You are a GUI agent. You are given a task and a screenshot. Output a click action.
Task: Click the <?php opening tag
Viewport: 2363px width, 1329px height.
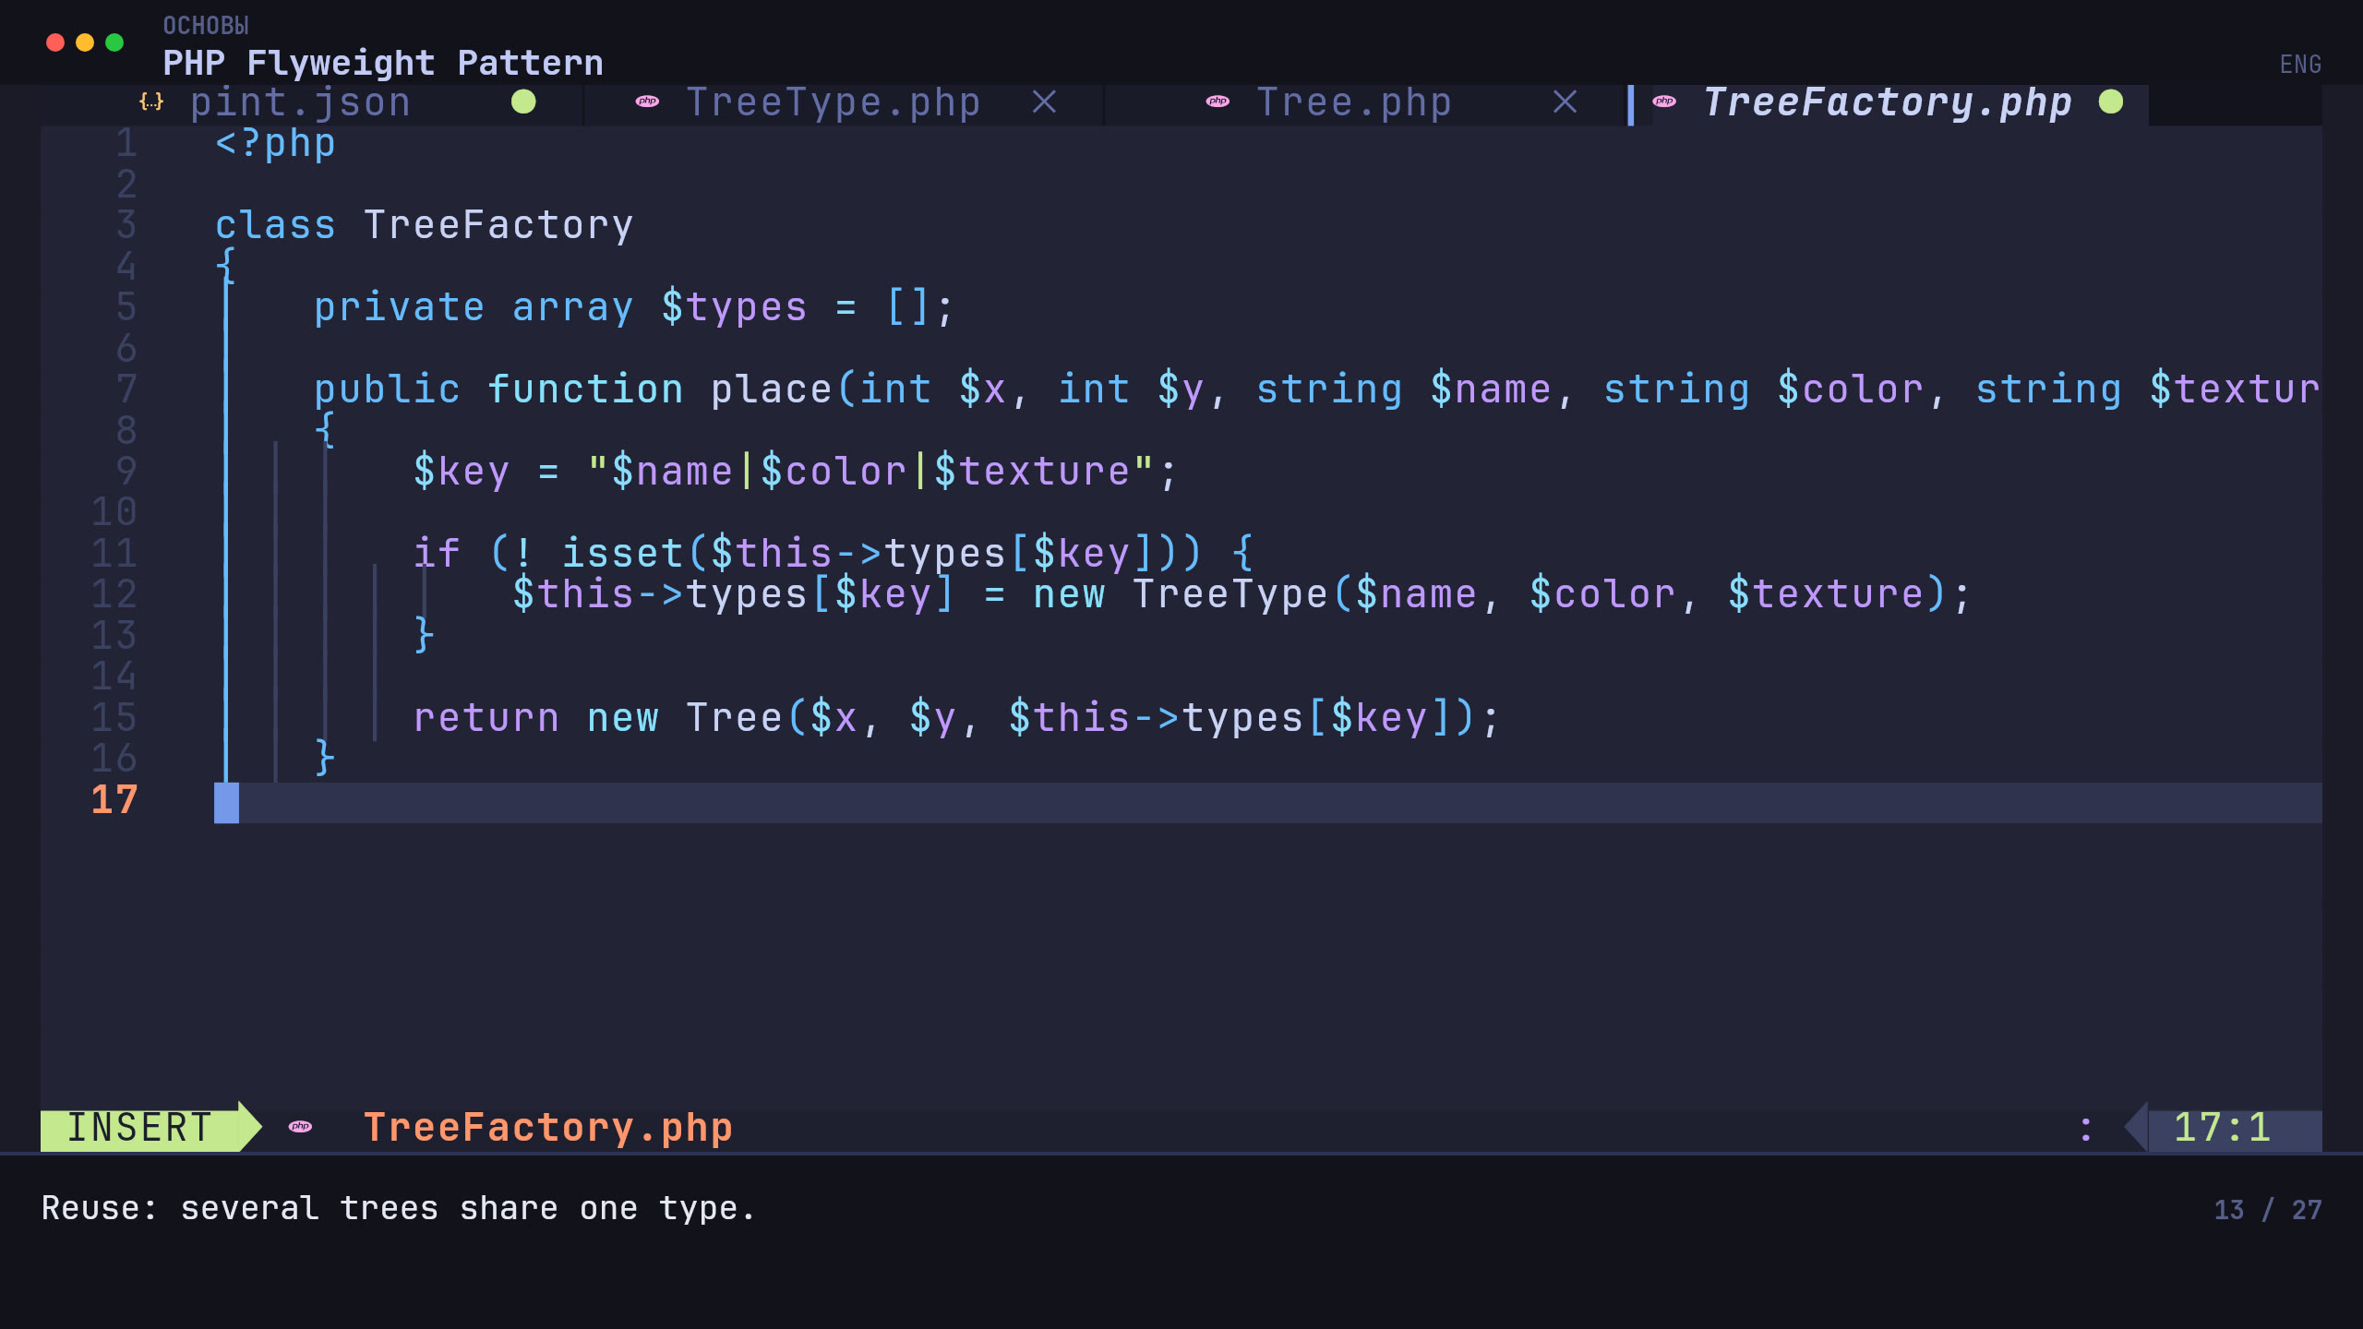pos(275,144)
